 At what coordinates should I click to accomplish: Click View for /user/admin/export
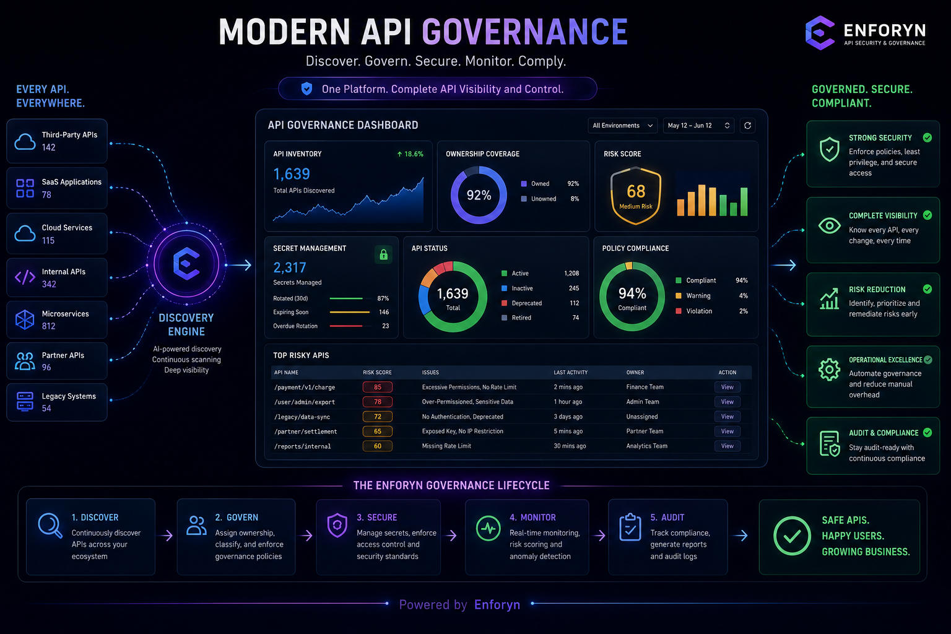(727, 402)
